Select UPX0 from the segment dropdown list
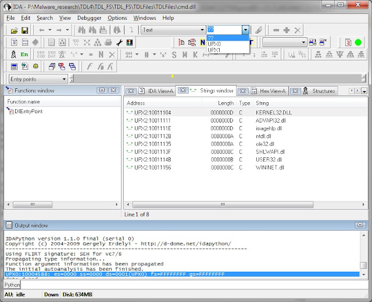The width and height of the screenshot is (372, 302). tap(215, 44)
